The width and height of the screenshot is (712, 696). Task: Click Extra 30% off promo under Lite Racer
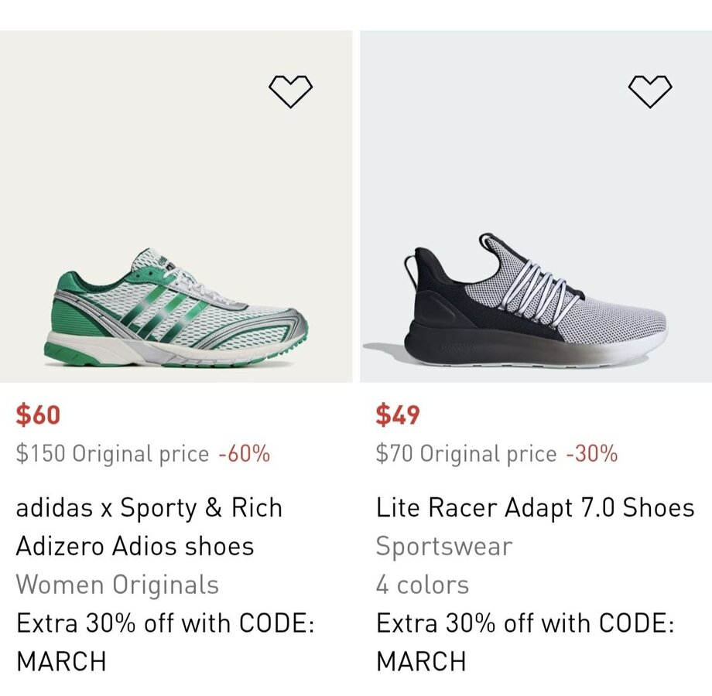click(x=525, y=623)
